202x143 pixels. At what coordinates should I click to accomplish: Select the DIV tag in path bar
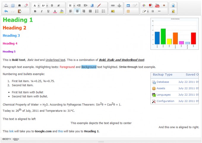16,139
